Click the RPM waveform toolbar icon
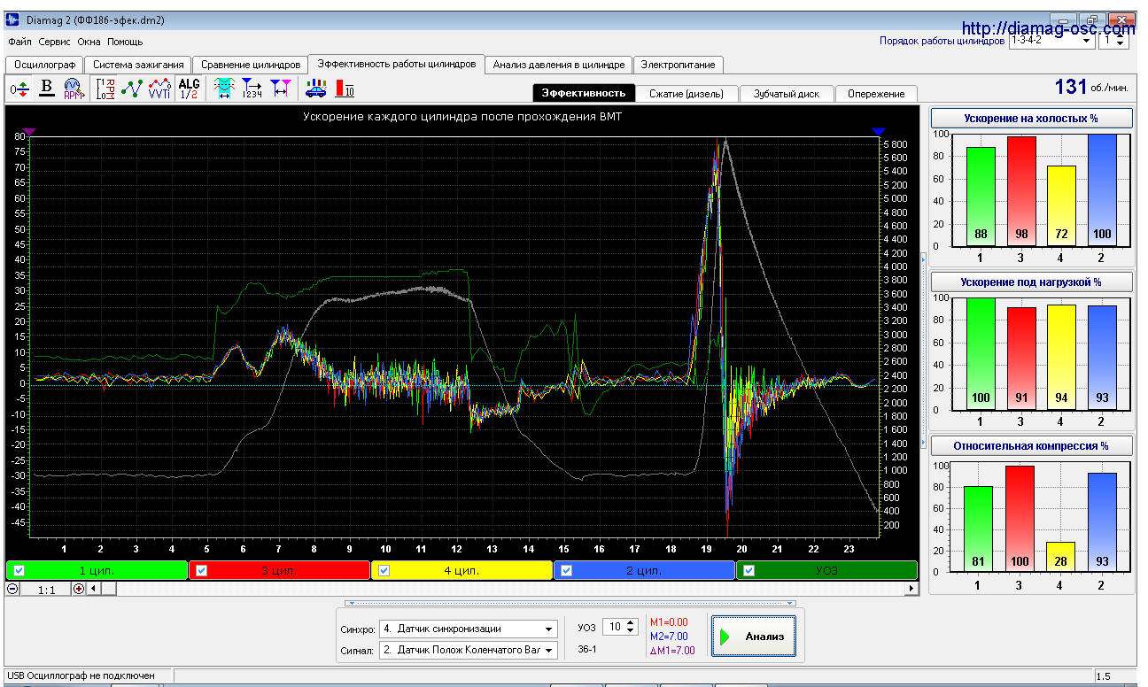This screenshot has width=1148, height=687. [x=73, y=89]
